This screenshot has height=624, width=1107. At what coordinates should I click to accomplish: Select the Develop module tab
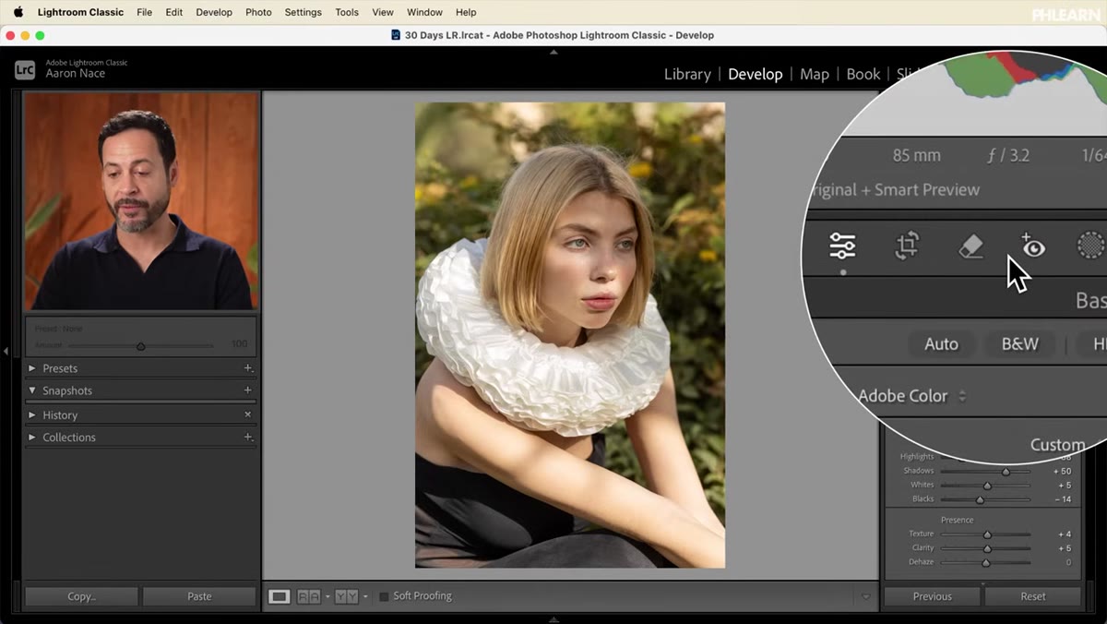tap(755, 74)
